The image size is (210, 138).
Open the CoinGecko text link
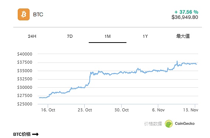pos(185,124)
